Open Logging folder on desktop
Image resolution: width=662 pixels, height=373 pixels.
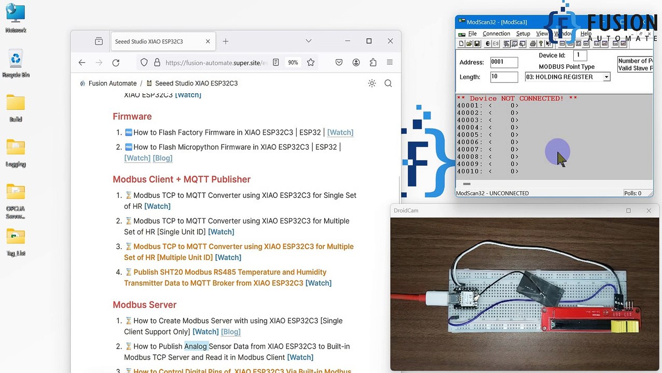click(x=16, y=152)
